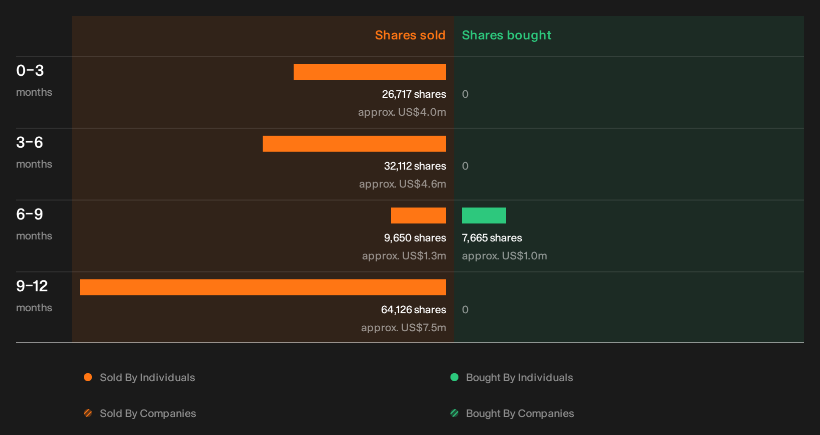The width and height of the screenshot is (820, 435).
Task: Click the bought '0' value for 0-3 months
Action: pos(465,94)
